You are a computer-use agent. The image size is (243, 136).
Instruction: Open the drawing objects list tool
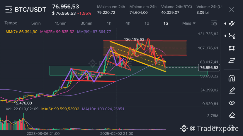tap(232, 60)
